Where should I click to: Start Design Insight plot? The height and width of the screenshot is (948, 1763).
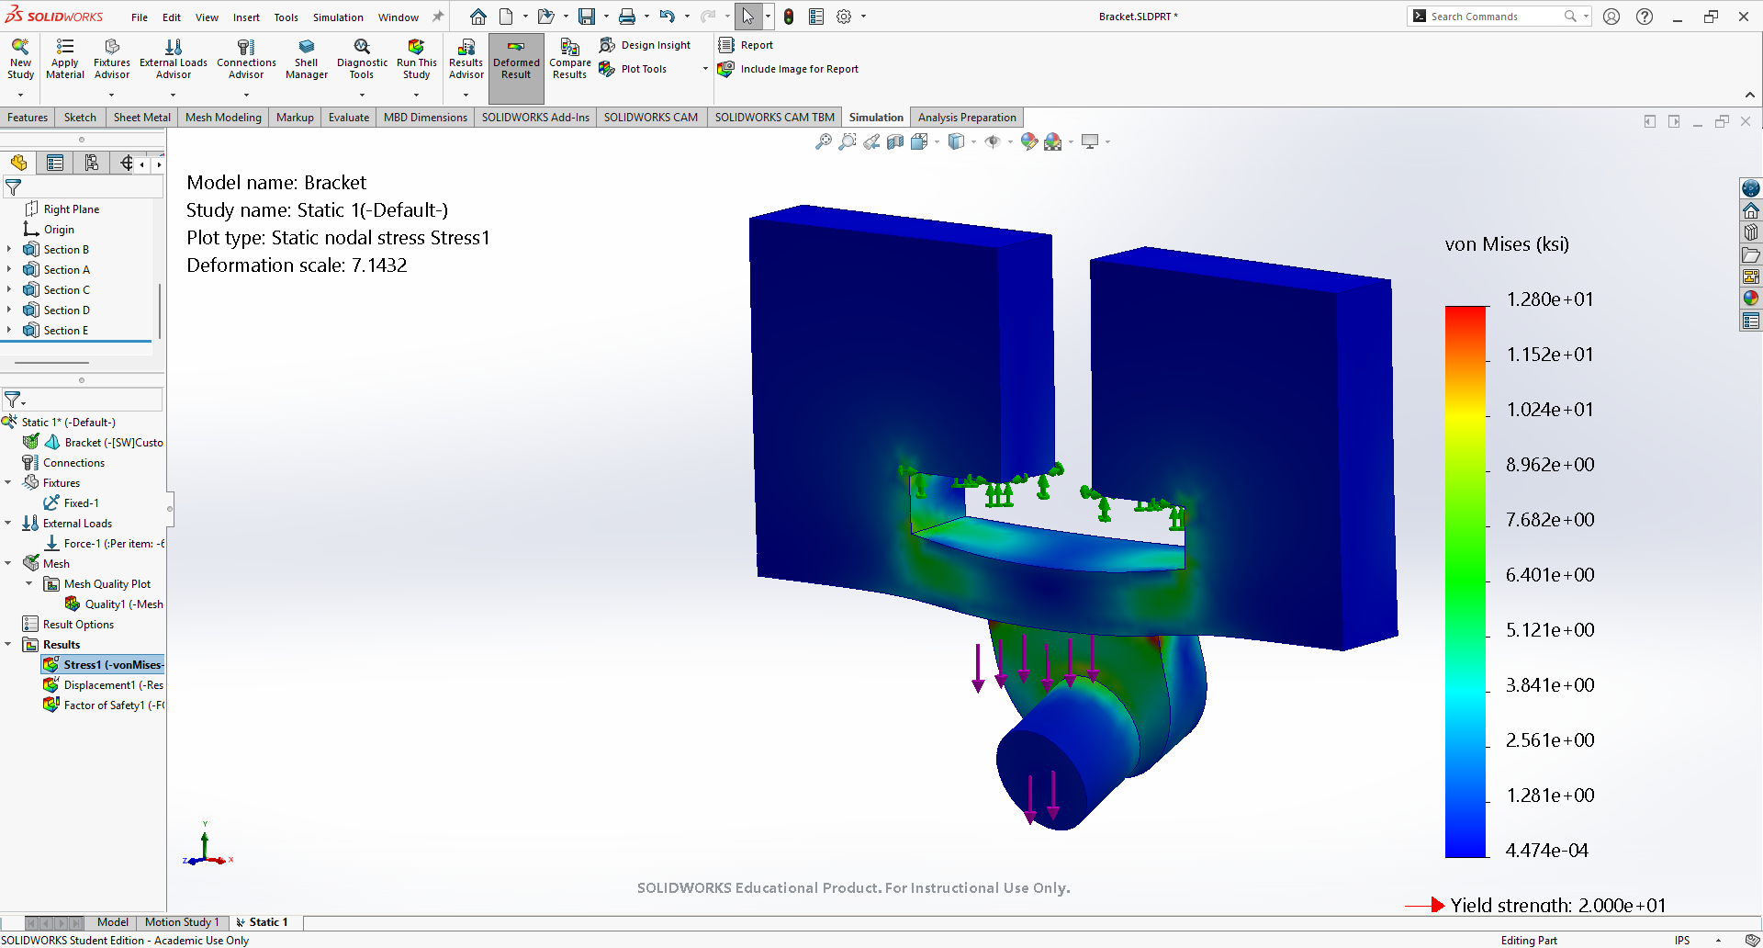[x=645, y=45]
